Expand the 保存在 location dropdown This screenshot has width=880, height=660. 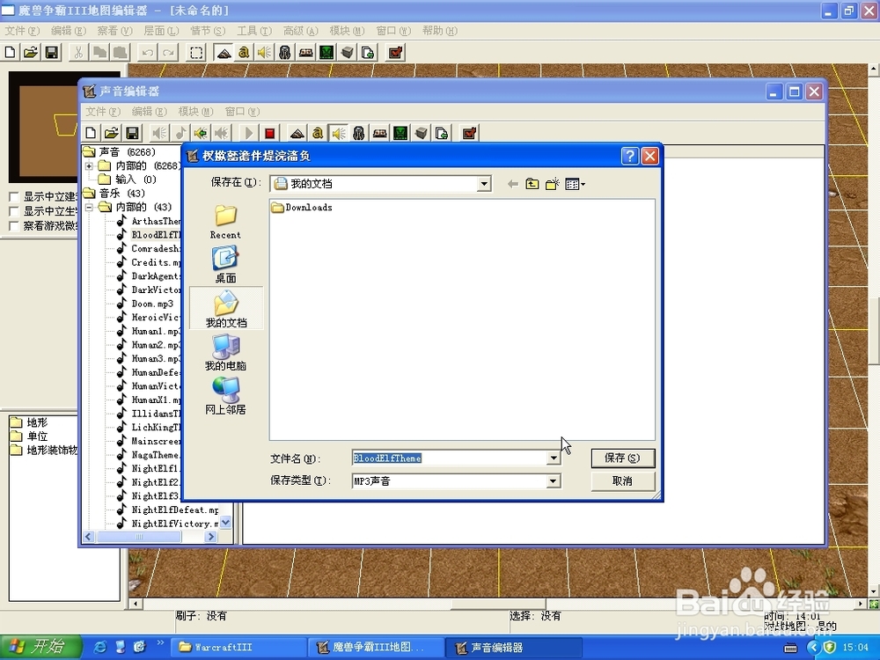[484, 184]
